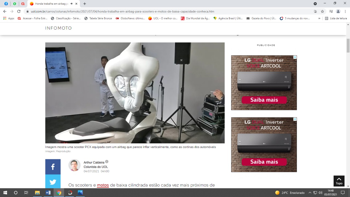Open Word from the Windows taskbar

48,193
